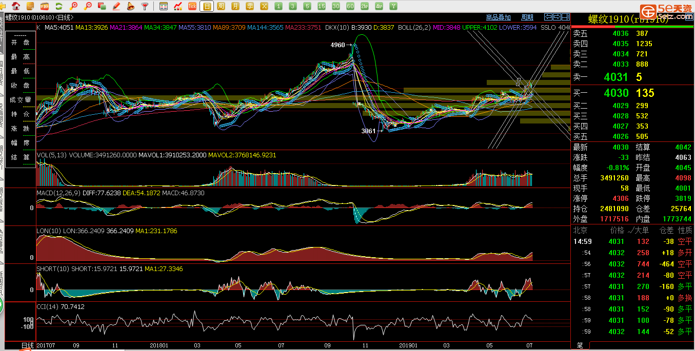Image resolution: width=695 pixels, height=351 pixels.
Task: Click the 大单 column header
Action: [643, 231]
